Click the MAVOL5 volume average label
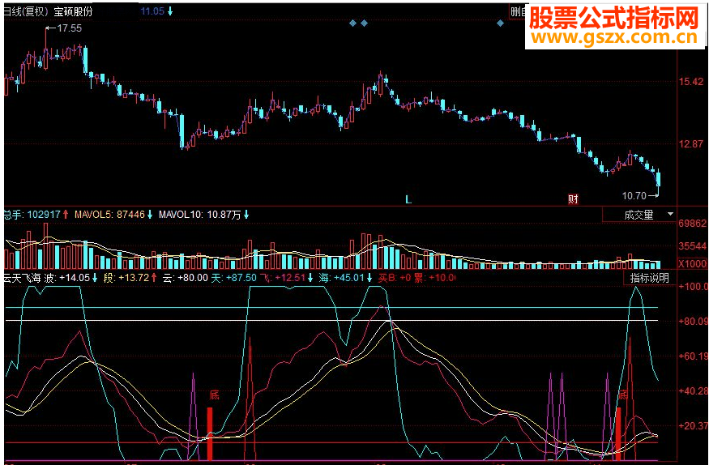Viewport: 709px width, 465px height. point(109,215)
